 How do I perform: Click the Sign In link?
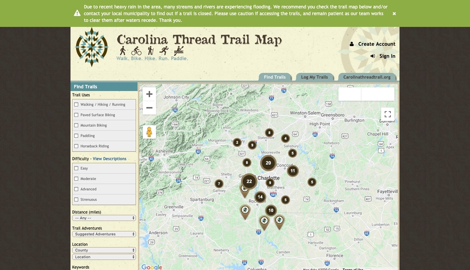click(x=388, y=56)
